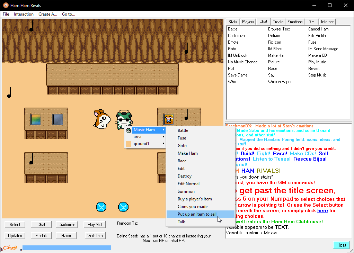The width and height of the screenshot is (354, 253).
Task: Expand the area submenu entry
Action: pos(145,137)
